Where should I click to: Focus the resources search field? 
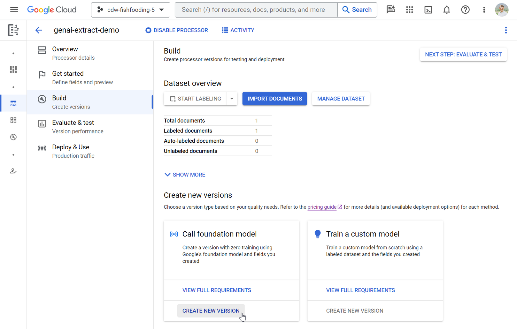(256, 10)
